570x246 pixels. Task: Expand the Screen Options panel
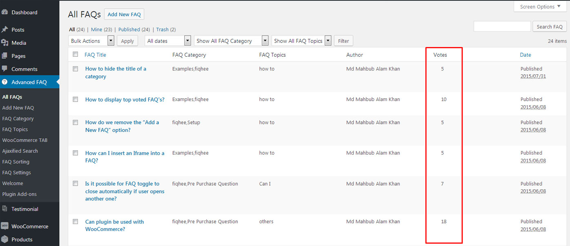540,7
